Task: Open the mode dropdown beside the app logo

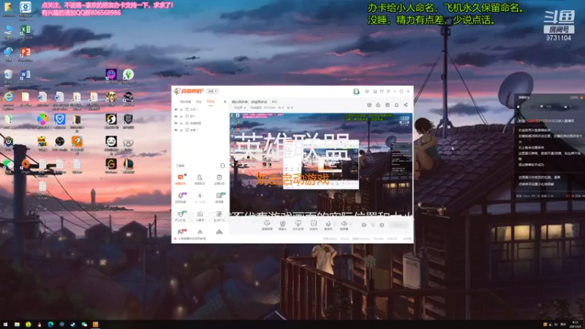Action: 212,91
